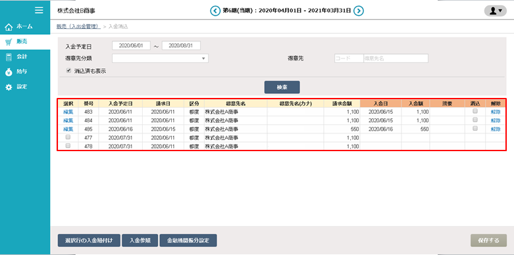This screenshot has height=255, width=514.
Task: Click the 入金参照 button
Action: 140,241
